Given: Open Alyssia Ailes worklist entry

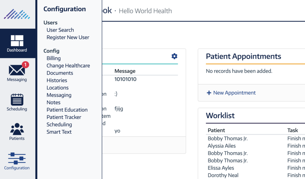Looking at the screenshot, I should pyautogui.click(x=222, y=146).
